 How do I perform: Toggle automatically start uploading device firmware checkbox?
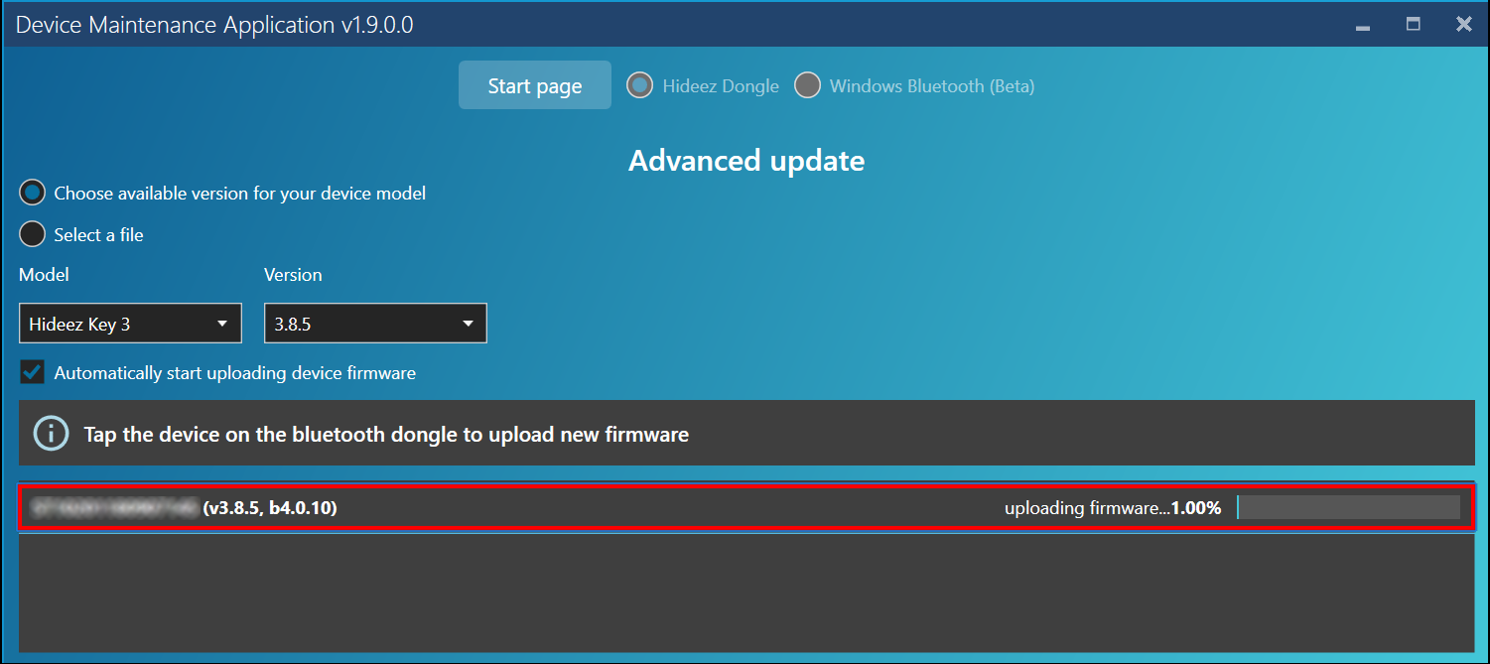(x=33, y=373)
